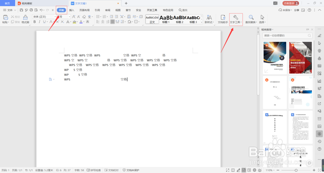The height and width of the screenshot is (173, 324).
Task: Open Print Preview icon
Action: coord(36,10)
